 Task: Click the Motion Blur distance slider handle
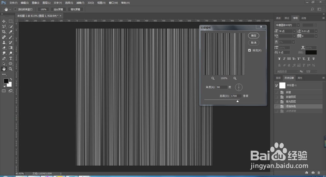[x=237, y=101]
